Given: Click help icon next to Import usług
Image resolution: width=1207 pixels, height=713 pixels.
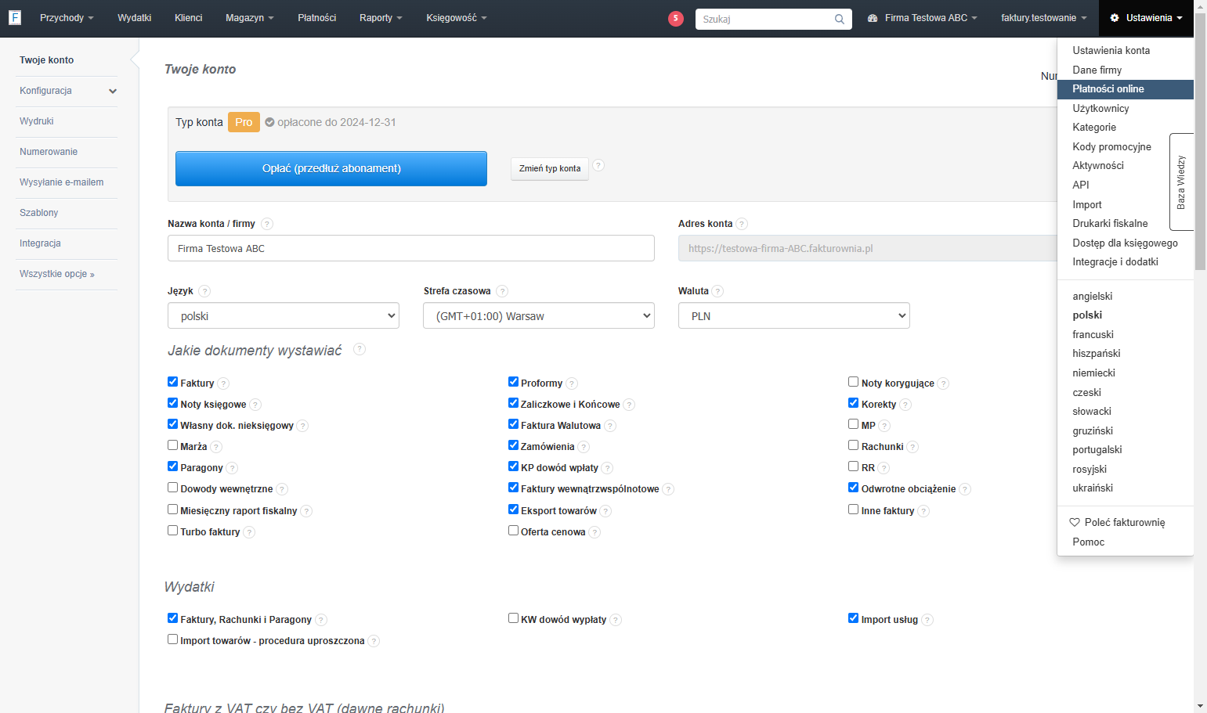Looking at the screenshot, I should click(x=927, y=620).
